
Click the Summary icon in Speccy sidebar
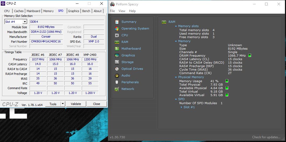[117, 22]
